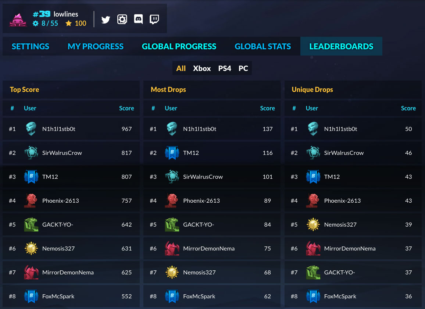Click Nemosis327's gold avatar in Unique Drops

click(313, 225)
